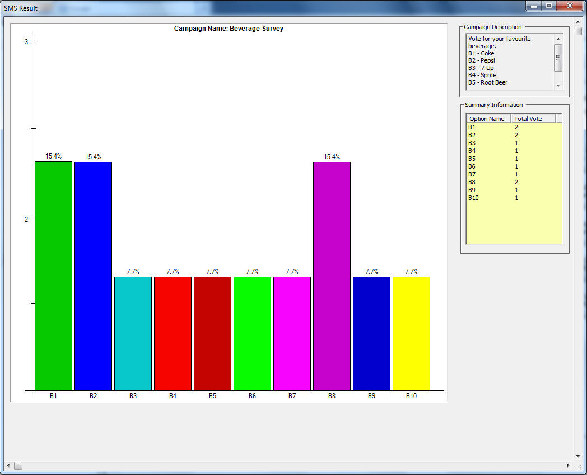
Task: Click the 'B5 - Root Beer' description line
Action: click(488, 82)
